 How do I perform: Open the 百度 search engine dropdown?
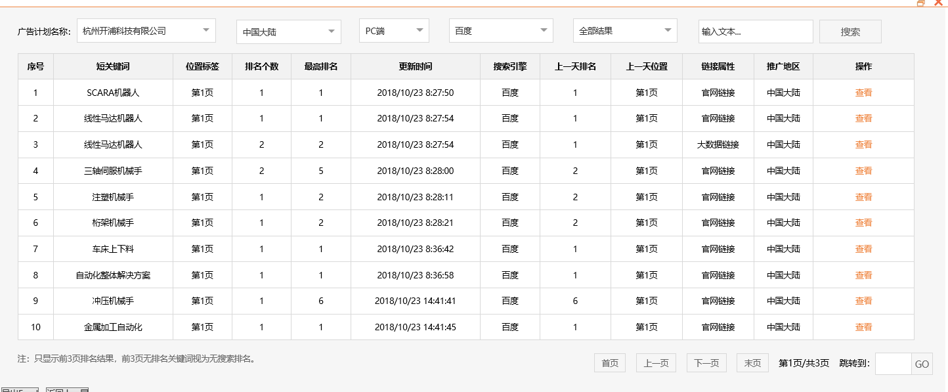pyautogui.click(x=500, y=30)
